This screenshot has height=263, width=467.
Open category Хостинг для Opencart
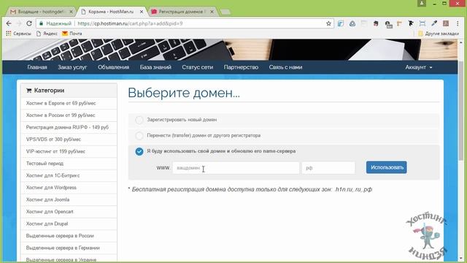point(69,212)
